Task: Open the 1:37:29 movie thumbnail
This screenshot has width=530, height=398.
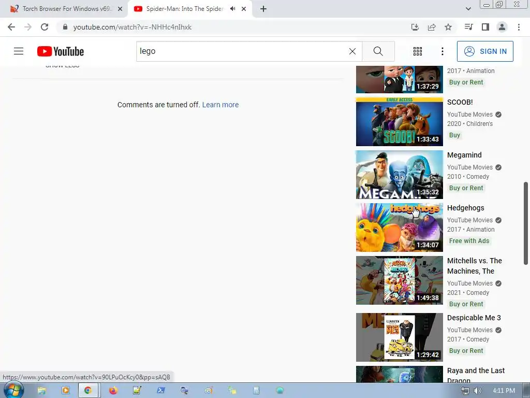Action: pos(399,79)
